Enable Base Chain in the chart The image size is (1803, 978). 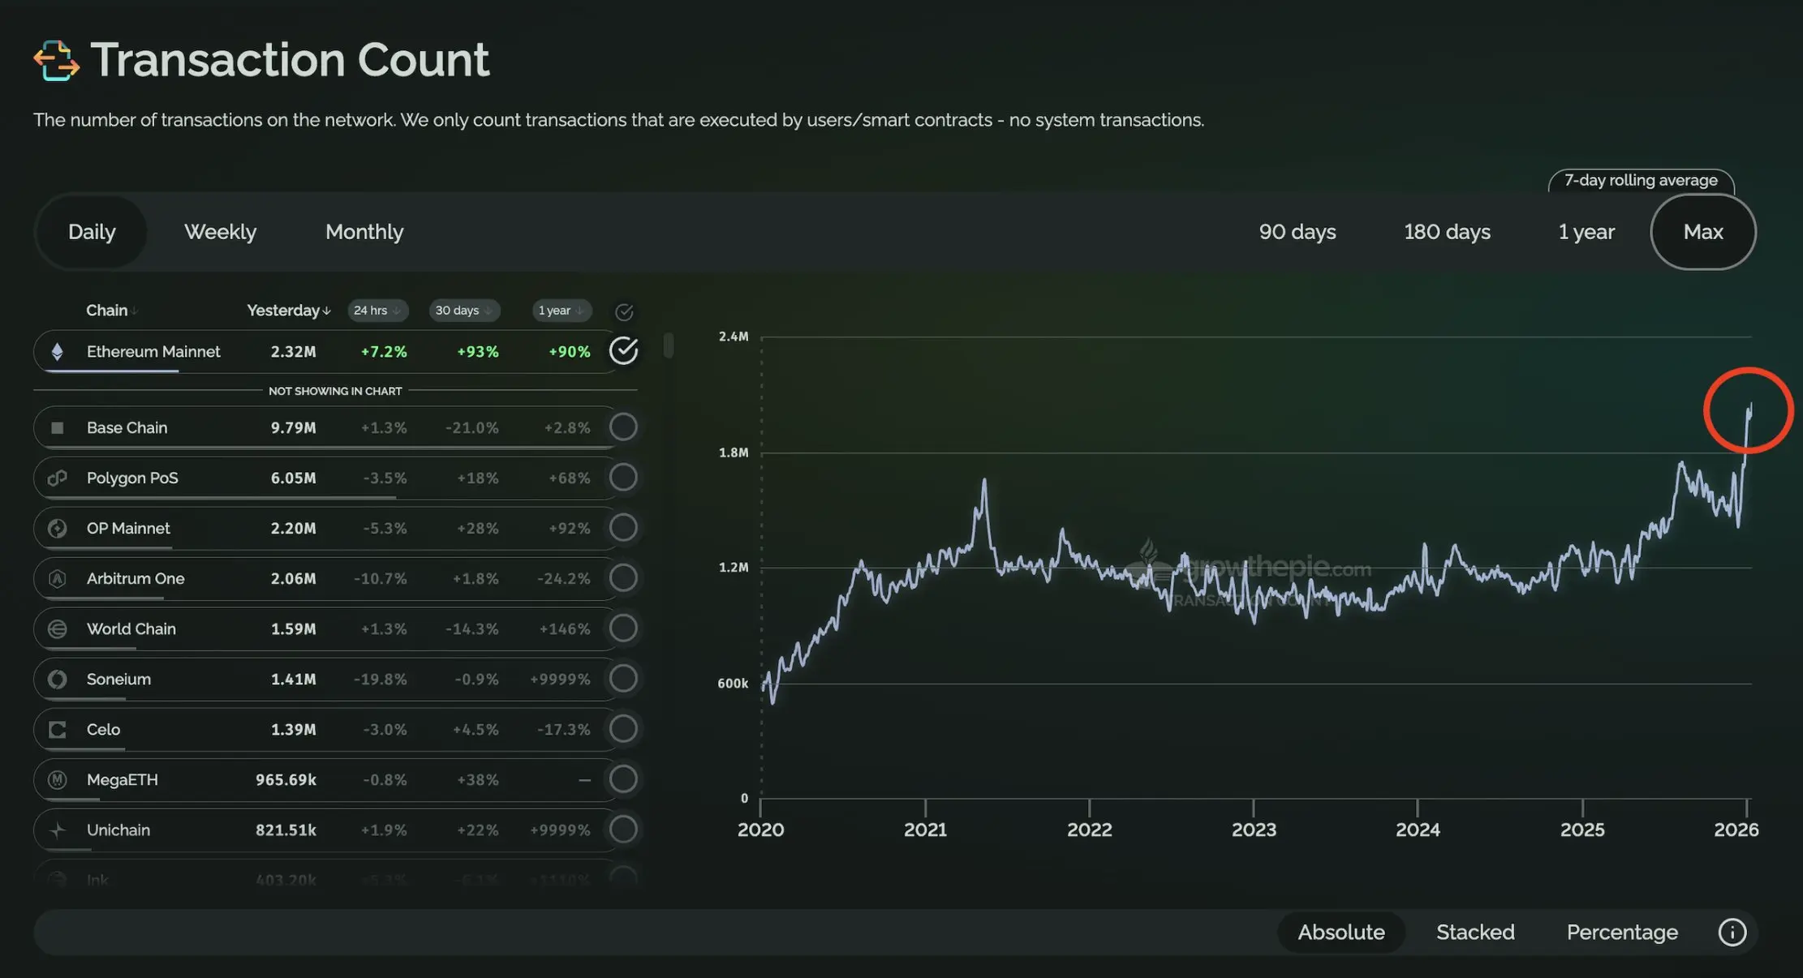pos(623,427)
